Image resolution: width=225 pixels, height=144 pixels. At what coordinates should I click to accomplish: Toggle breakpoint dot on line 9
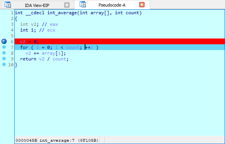(4, 59)
